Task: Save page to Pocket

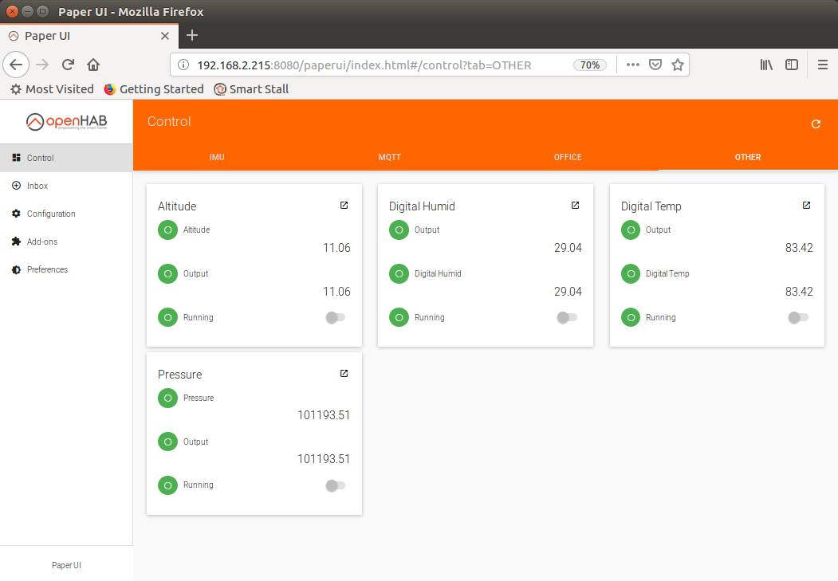Action: click(x=655, y=65)
